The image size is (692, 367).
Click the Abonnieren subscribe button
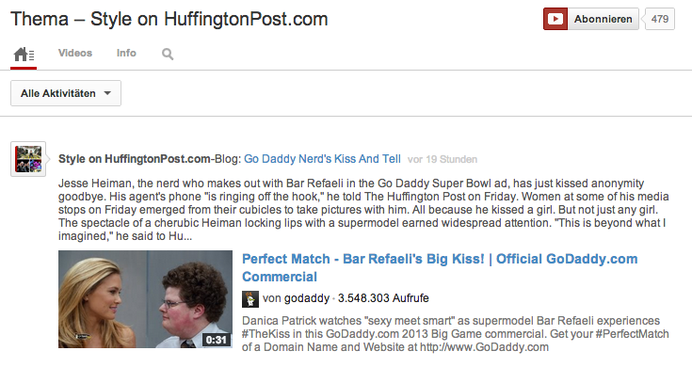click(x=603, y=19)
